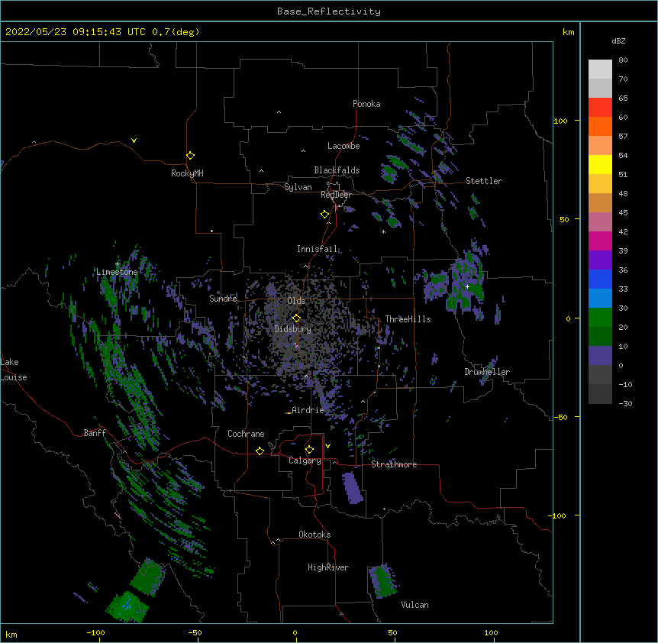This screenshot has height=643, width=658.
Task: Click the Airdrie label
Action: coord(308,410)
